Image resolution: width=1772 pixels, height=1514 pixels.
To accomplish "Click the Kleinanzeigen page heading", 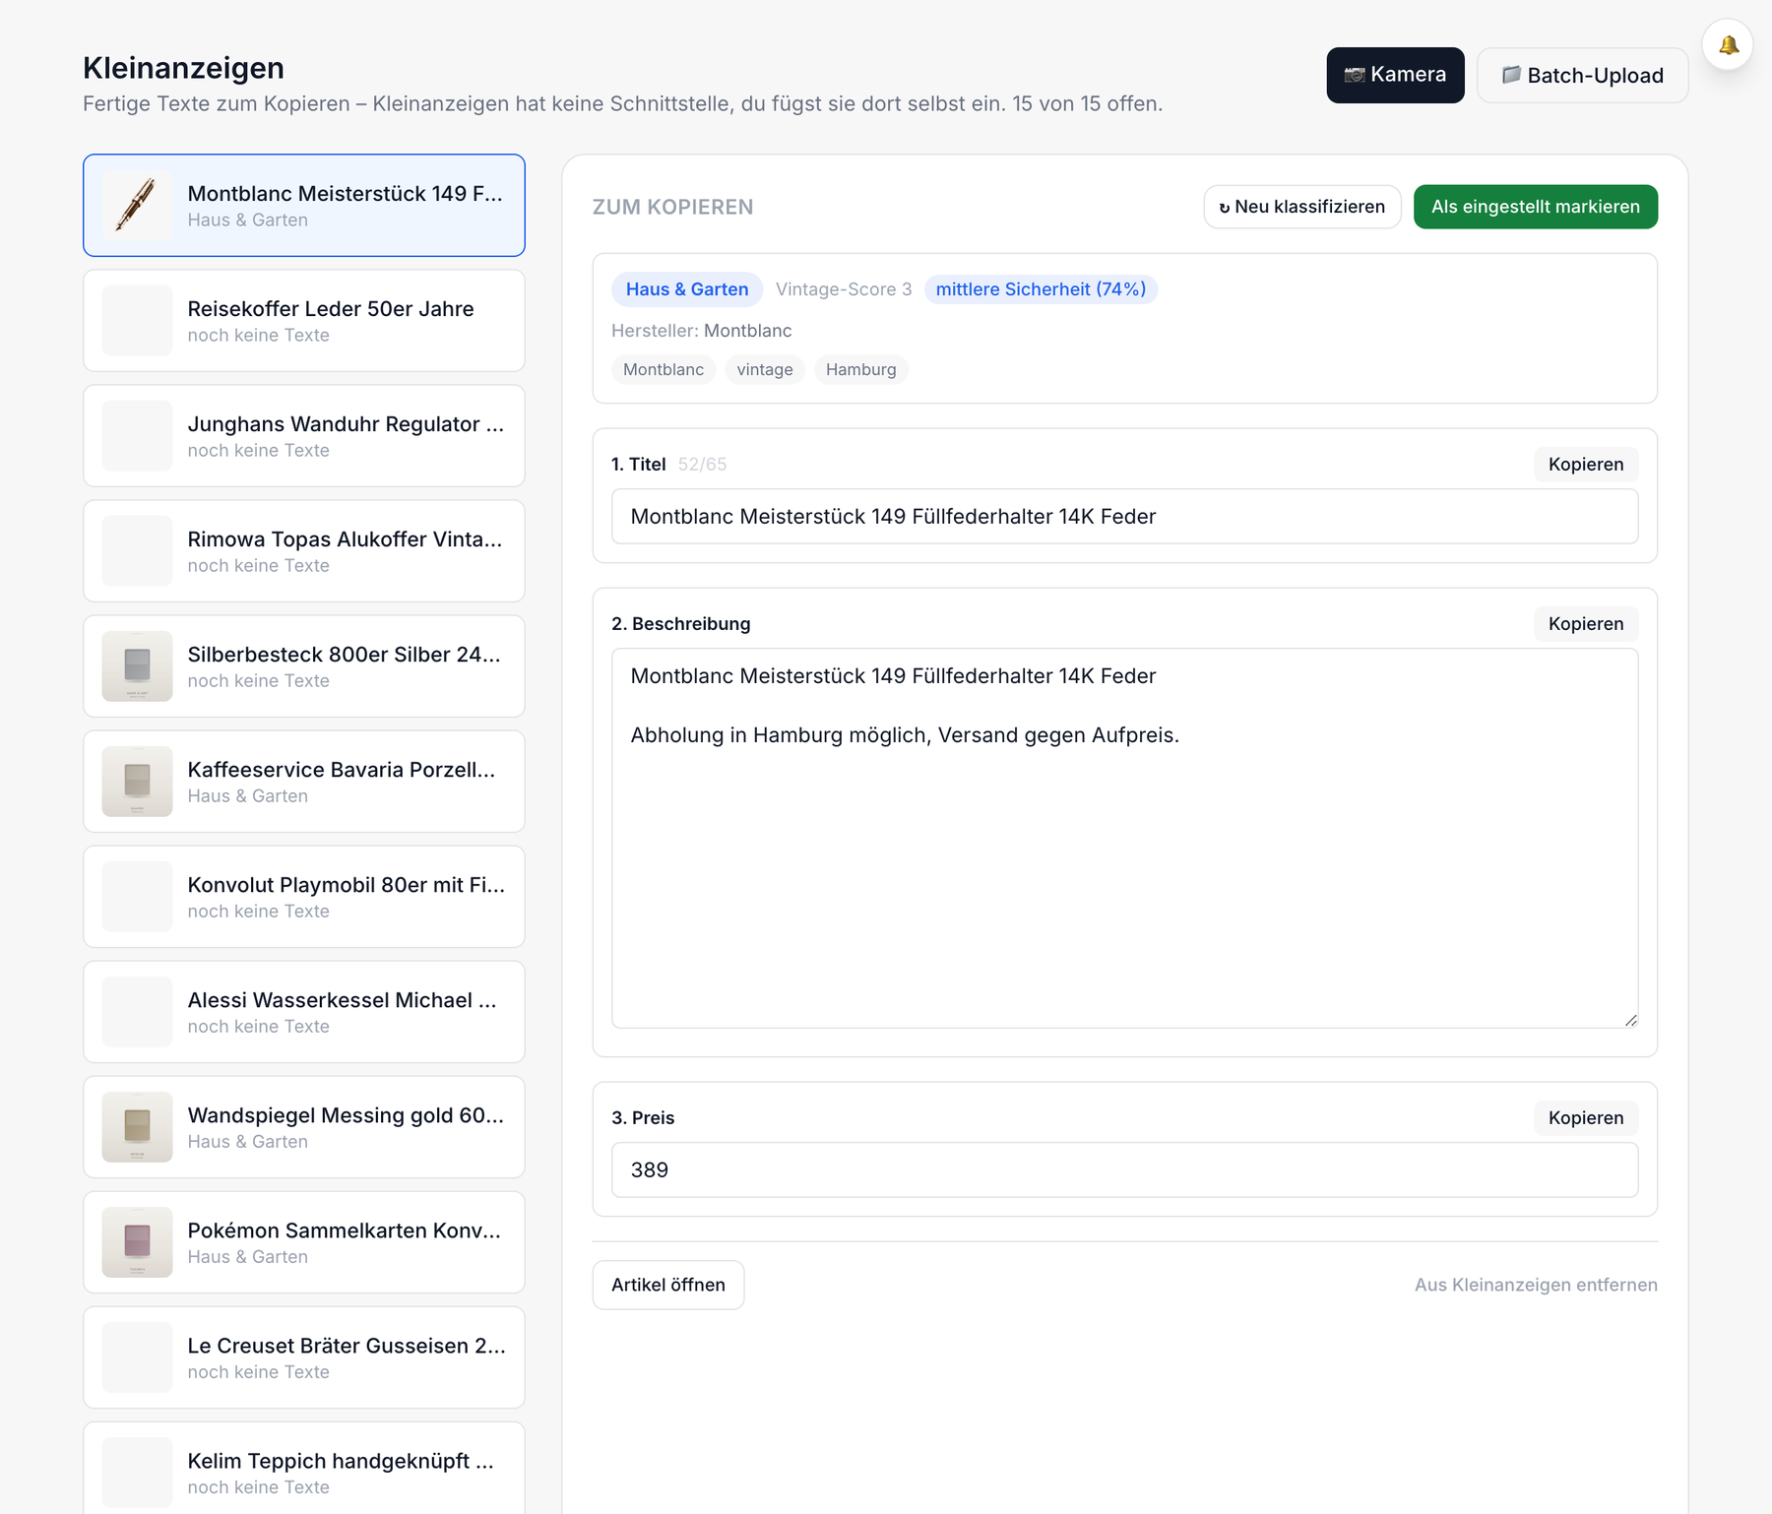I will (x=184, y=68).
